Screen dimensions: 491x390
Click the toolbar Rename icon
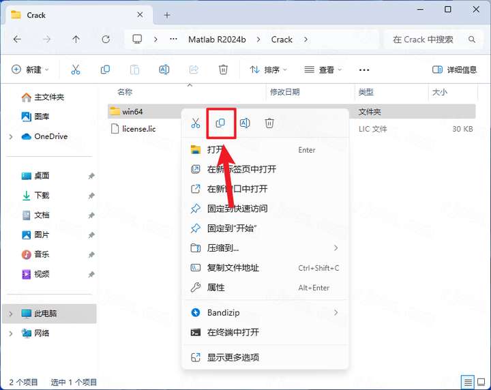164,70
